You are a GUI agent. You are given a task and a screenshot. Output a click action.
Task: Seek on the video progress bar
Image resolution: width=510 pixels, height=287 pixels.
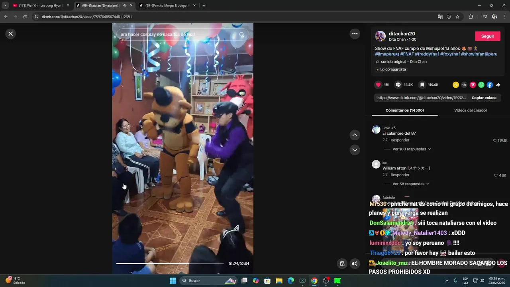170,263
